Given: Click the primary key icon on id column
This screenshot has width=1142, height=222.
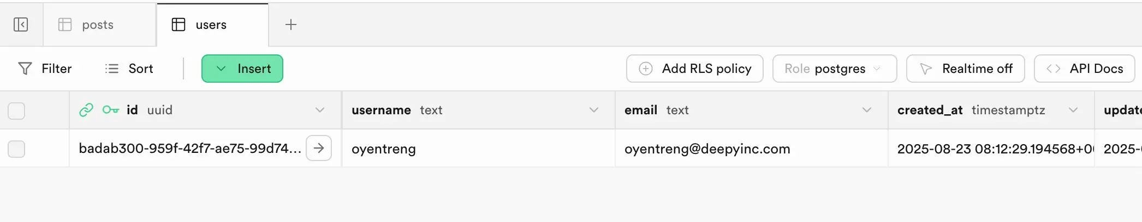Looking at the screenshot, I should [x=111, y=110].
